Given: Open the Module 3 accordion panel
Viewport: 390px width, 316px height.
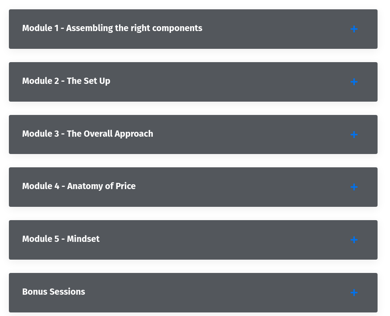Looking at the screenshot, I should (x=193, y=134).
